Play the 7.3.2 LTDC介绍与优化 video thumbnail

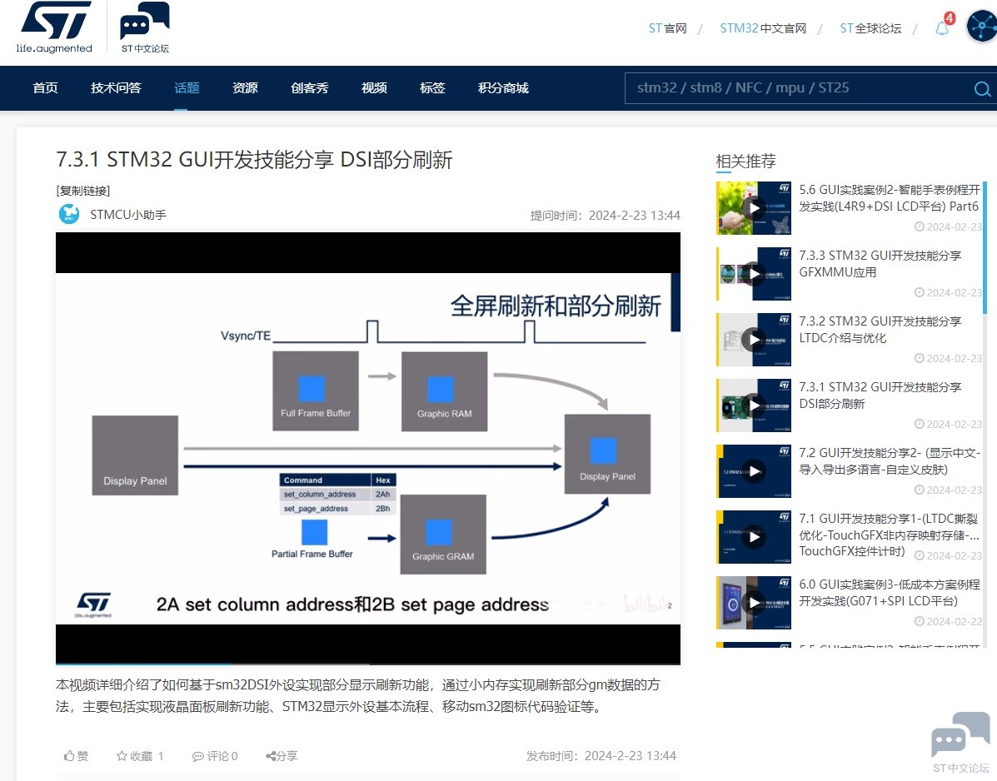pyautogui.click(x=754, y=340)
